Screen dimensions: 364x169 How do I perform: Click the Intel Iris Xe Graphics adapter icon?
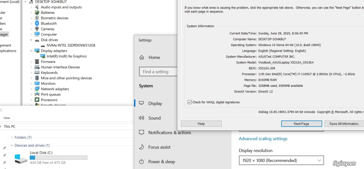43,56
